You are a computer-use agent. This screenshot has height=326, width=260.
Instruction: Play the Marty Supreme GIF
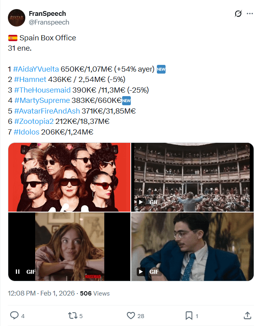[141, 271]
